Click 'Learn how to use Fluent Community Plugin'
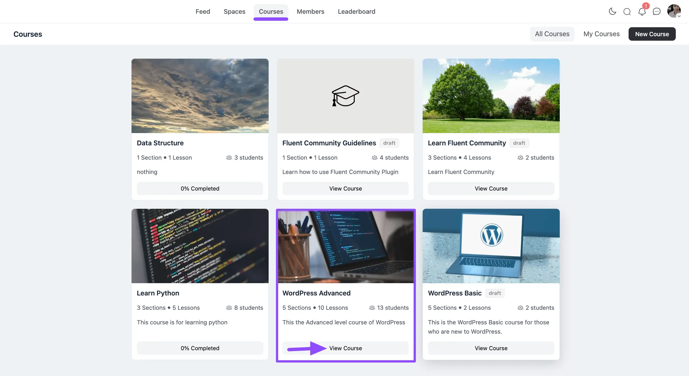 point(340,172)
